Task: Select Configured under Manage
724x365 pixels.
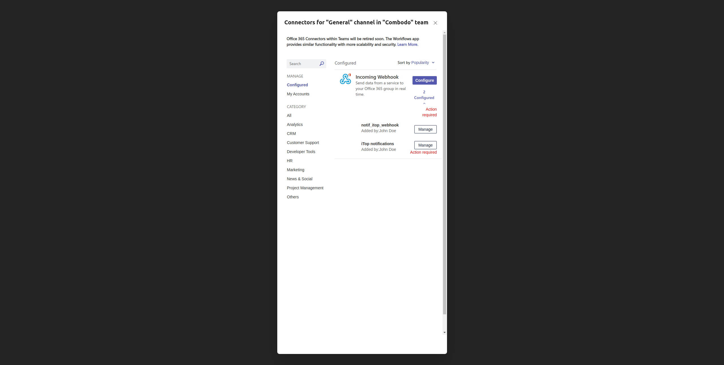Action: 297,85
